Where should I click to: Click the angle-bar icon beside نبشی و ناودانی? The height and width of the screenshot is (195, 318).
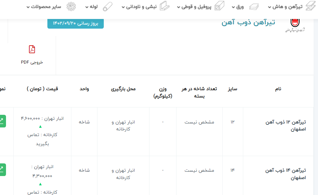[165, 6]
